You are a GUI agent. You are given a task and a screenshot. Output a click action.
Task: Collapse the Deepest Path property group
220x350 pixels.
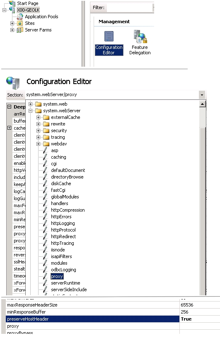coord(9,107)
